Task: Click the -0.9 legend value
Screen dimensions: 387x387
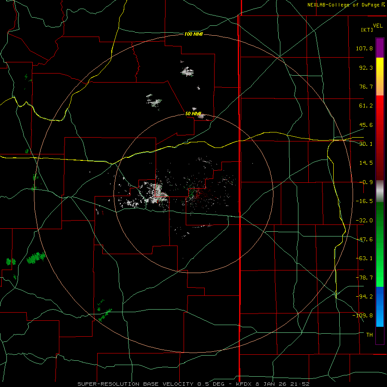Action: [366, 182]
